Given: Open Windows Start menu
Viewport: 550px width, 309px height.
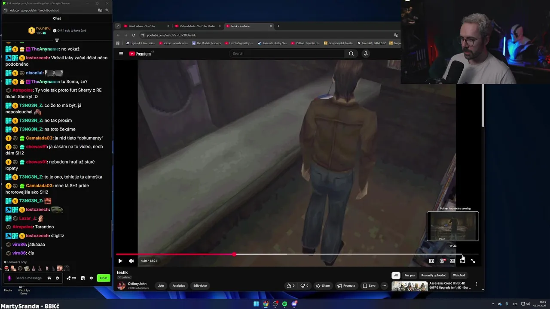Looking at the screenshot, I should pyautogui.click(x=256, y=304).
